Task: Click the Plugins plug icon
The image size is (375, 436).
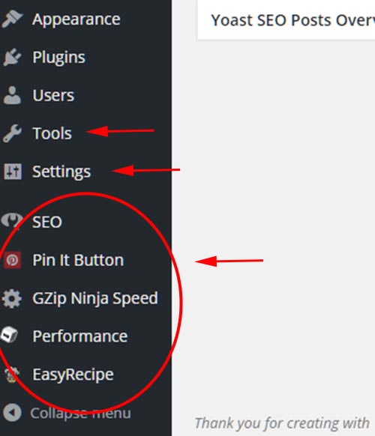Action: click(12, 57)
